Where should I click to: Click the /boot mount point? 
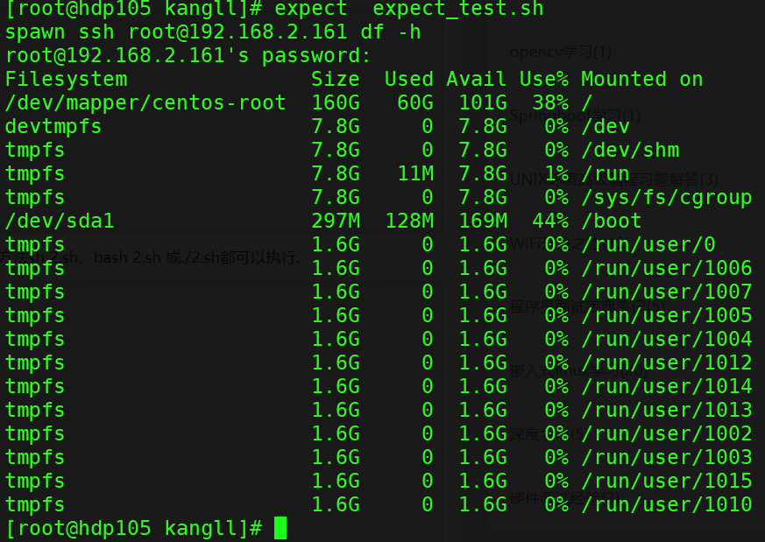tap(611, 221)
